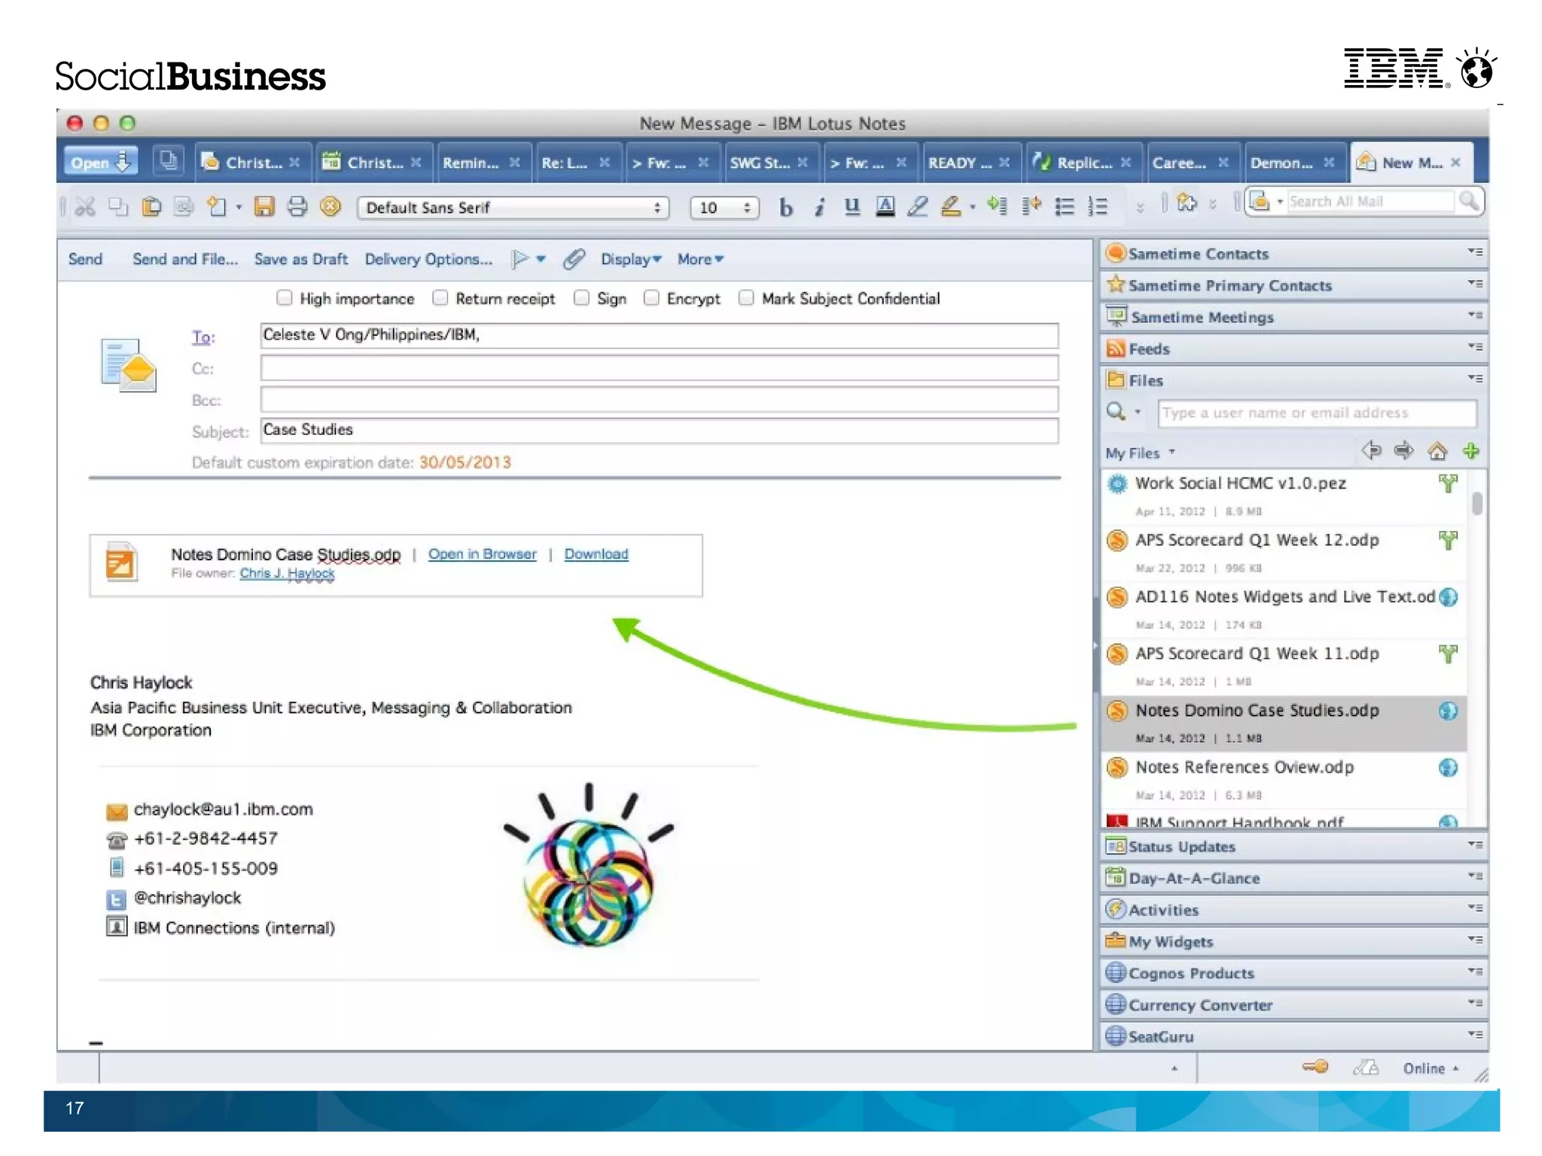Click the green plus icon in Files panel
Screen dimensions: 1542x1156
click(x=1470, y=452)
